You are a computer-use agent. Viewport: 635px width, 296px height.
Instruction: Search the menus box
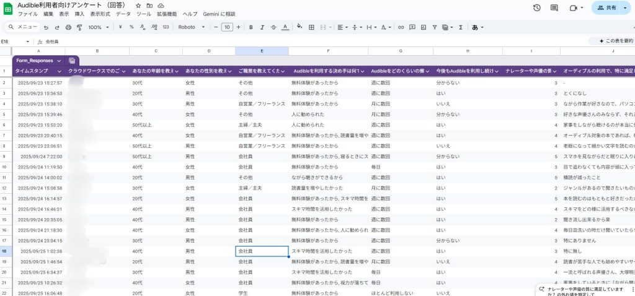(x=23, y=27)
